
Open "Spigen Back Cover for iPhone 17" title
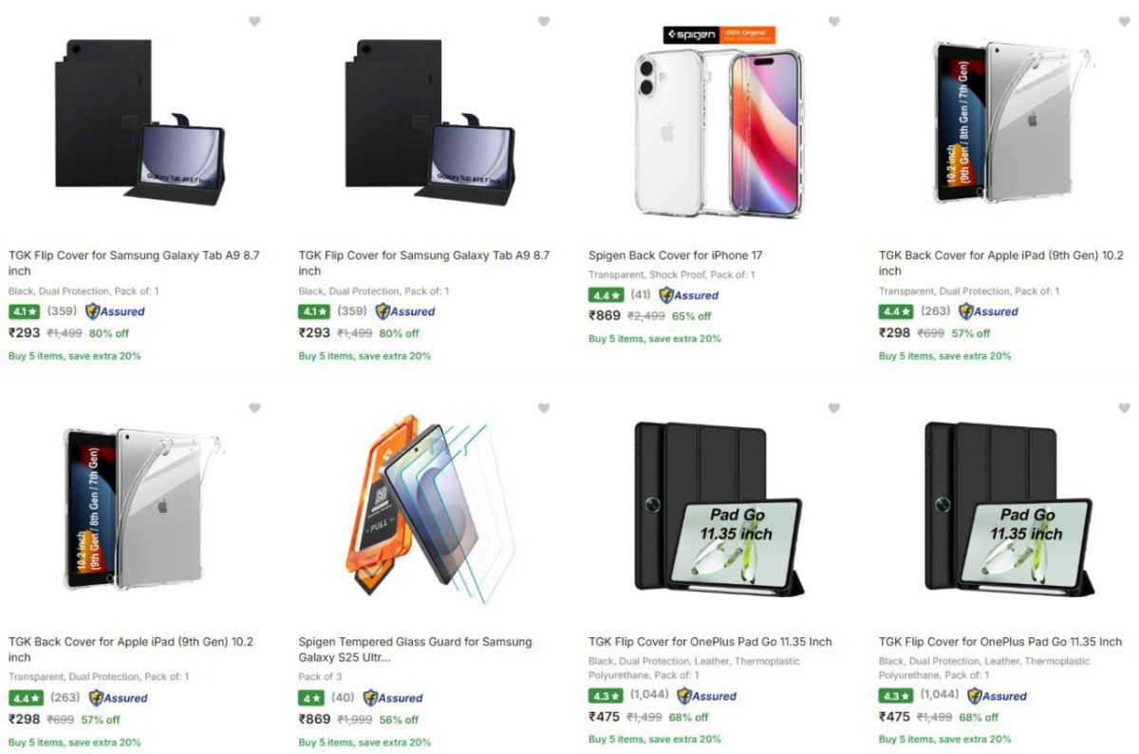pyautogui.click(x=675, y=255)
